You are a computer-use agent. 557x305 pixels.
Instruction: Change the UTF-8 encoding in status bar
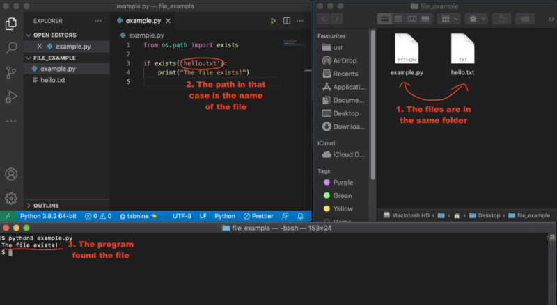(182, 216)
